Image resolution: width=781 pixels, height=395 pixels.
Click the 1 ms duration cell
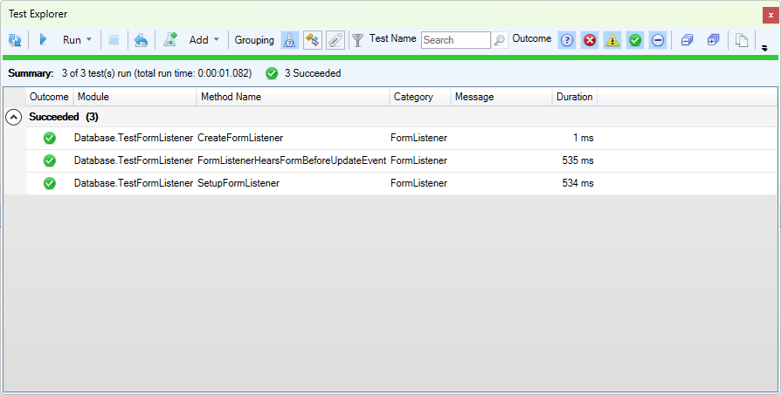(584, 138)
